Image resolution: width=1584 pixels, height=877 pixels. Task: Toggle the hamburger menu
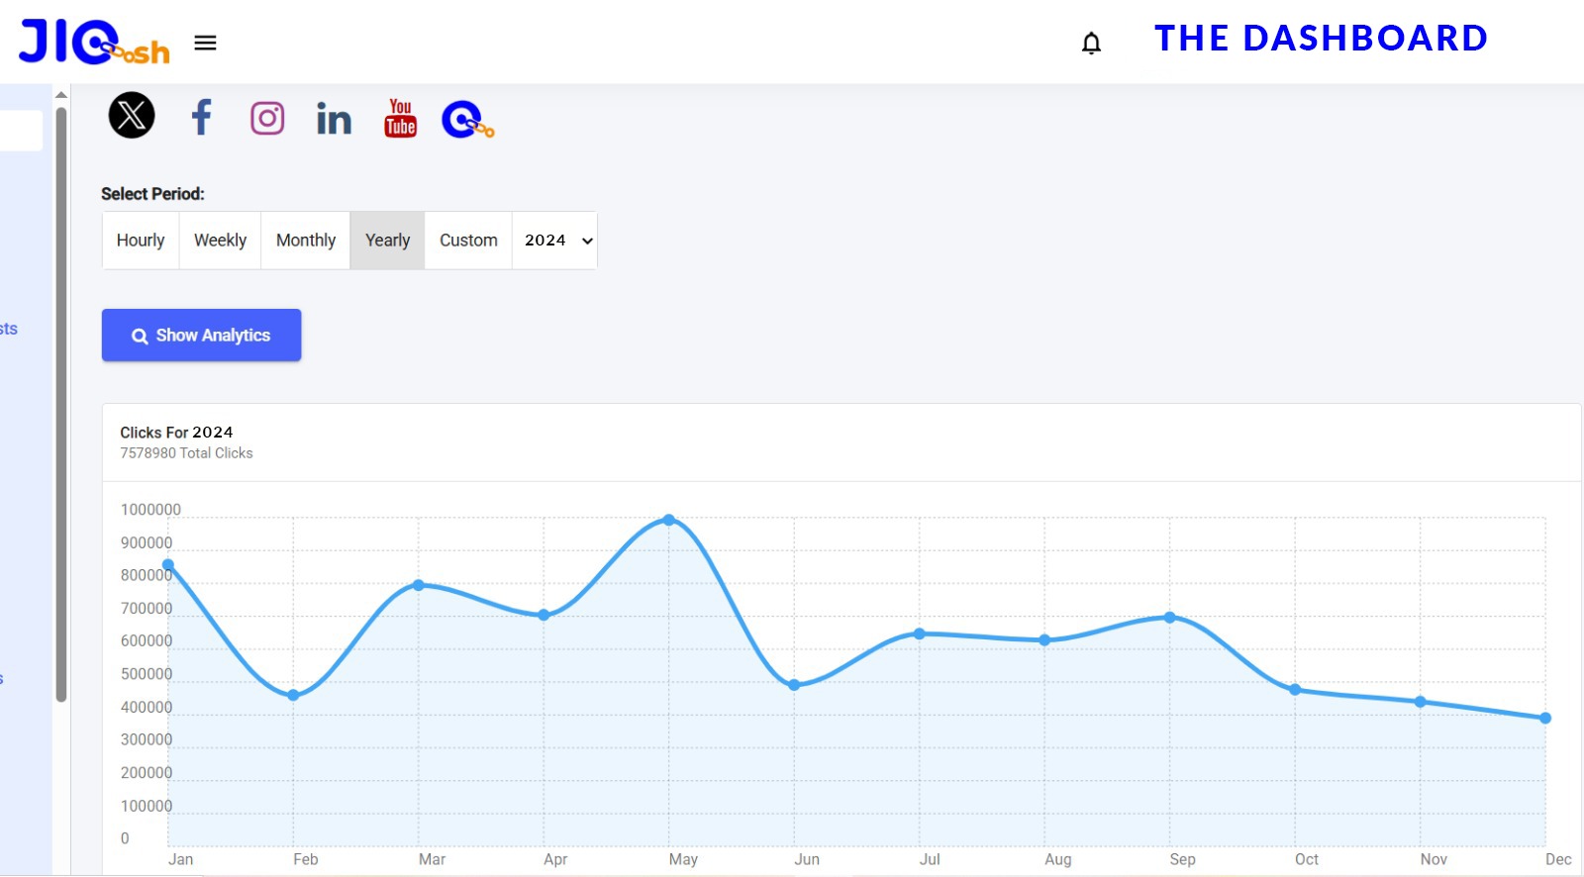205,43
